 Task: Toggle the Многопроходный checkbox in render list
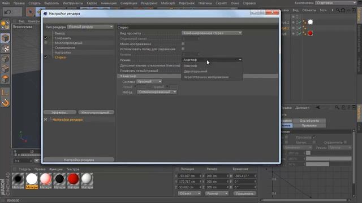46,43
